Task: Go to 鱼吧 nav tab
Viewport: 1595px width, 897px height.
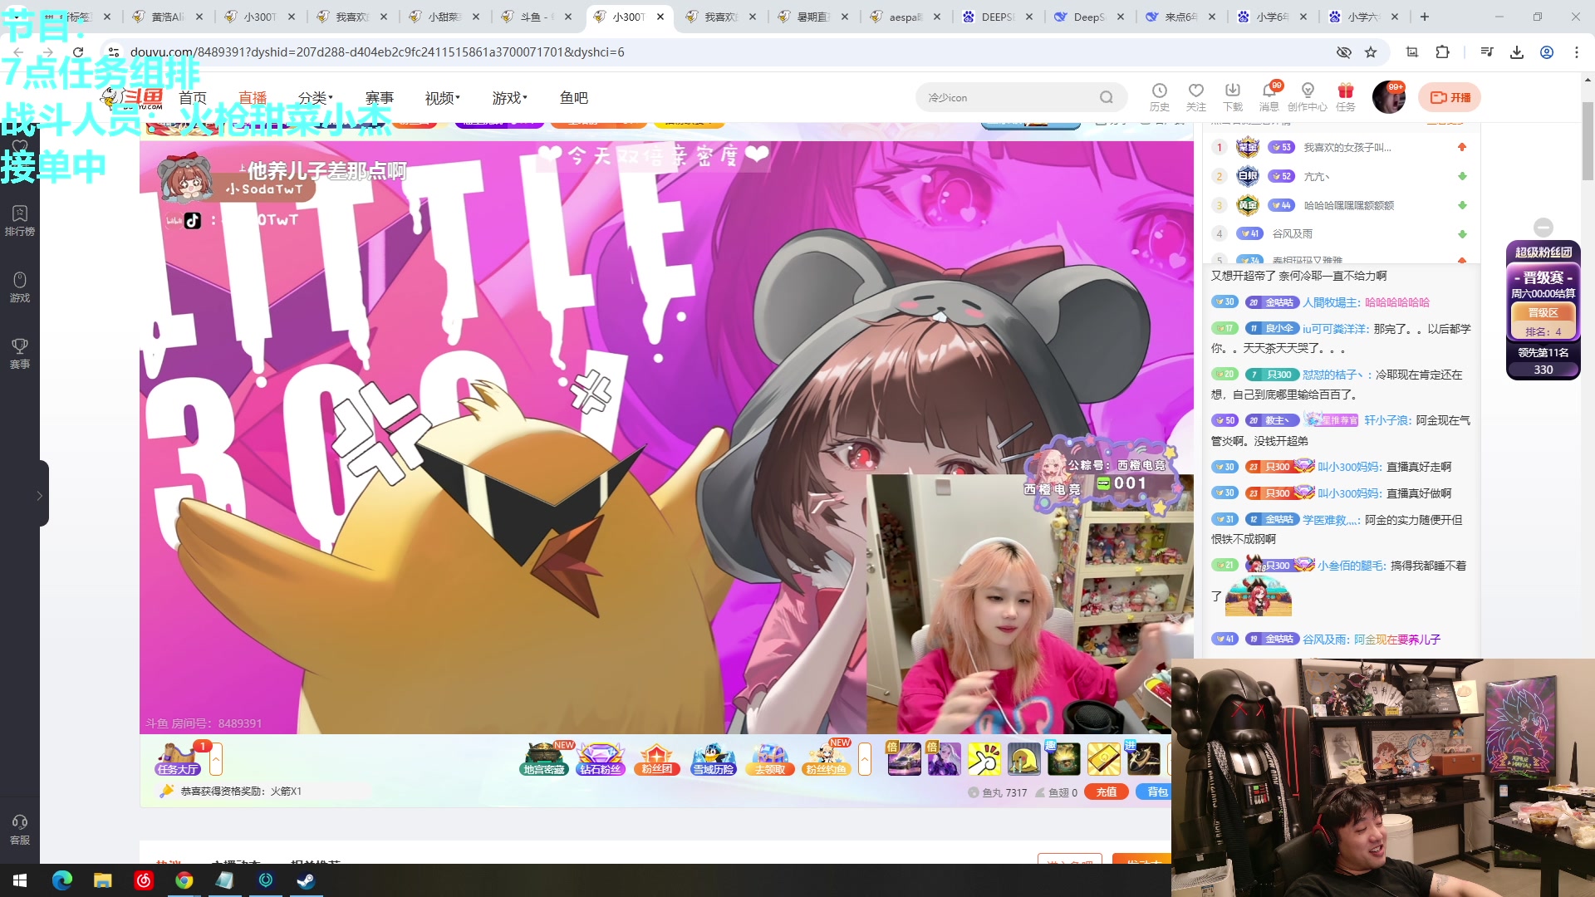Action: (x=574, y=98)
